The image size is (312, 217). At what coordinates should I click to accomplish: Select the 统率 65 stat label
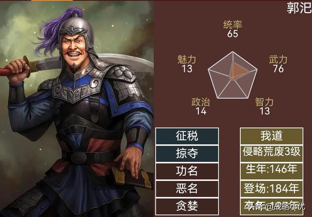(x=233, y=29)
